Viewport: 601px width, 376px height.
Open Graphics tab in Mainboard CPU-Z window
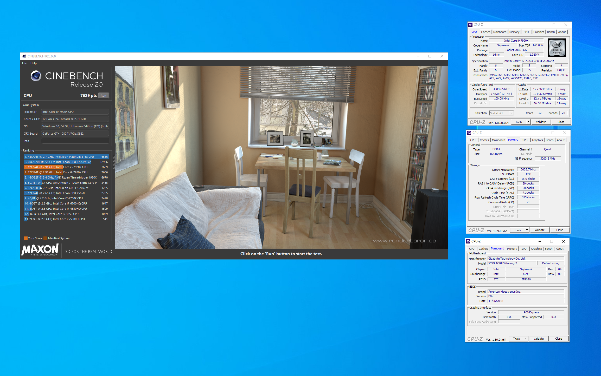[536, 249]
